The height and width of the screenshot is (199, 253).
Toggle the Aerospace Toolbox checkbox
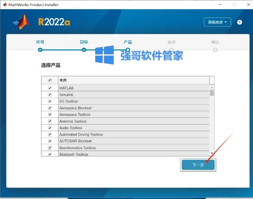coord(50,115)
